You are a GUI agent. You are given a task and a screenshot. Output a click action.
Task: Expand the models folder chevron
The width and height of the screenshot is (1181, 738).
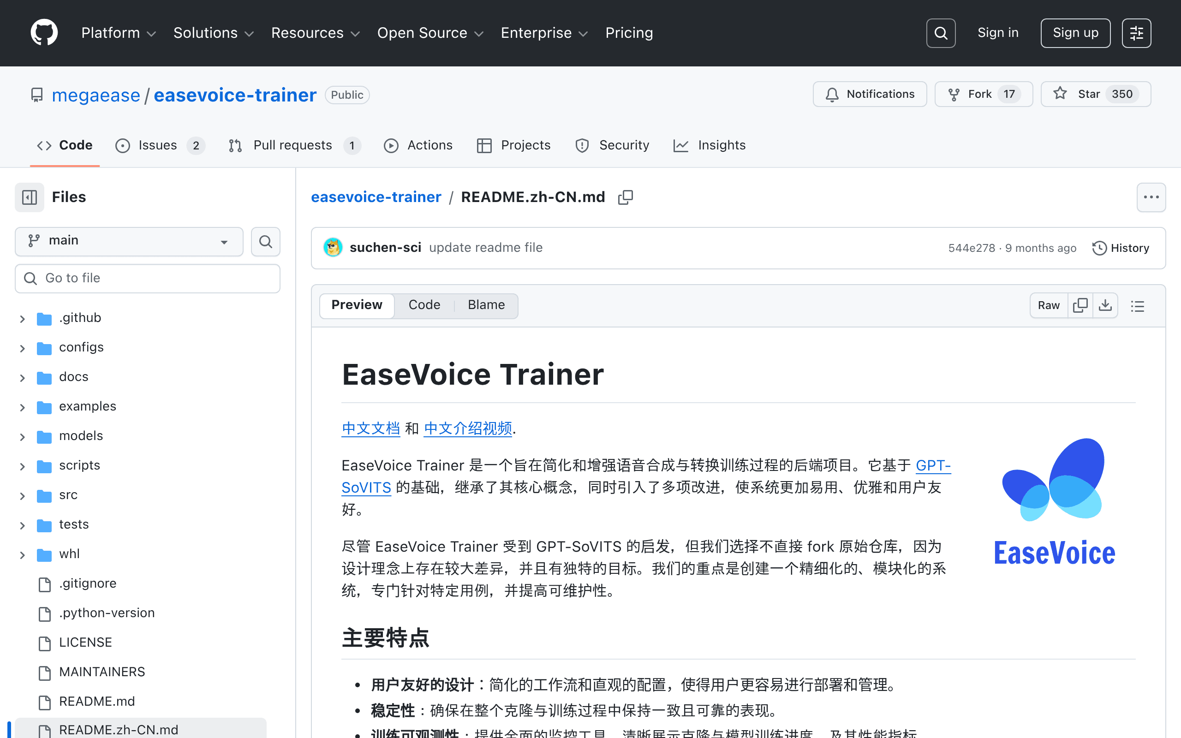pyautogui.click(x=23, y=437)
